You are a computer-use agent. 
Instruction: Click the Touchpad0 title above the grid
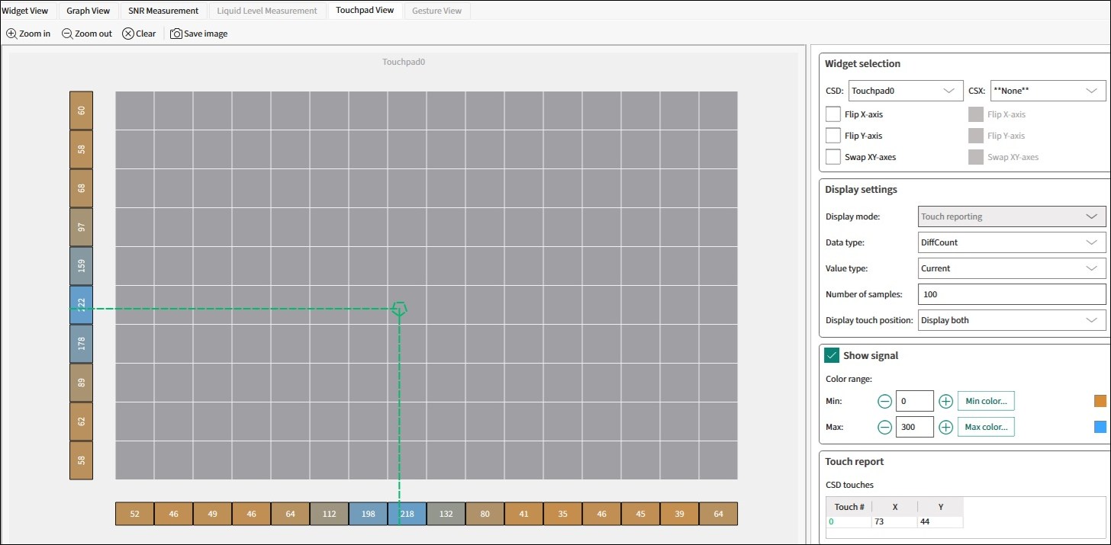[404, 62]
